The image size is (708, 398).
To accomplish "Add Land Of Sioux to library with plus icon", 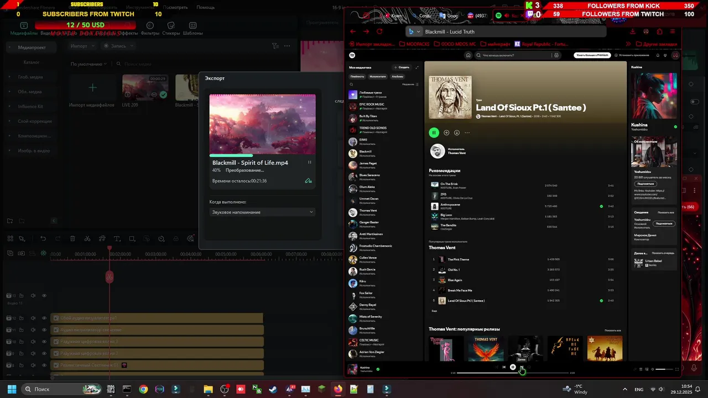I will click(446, 133).
